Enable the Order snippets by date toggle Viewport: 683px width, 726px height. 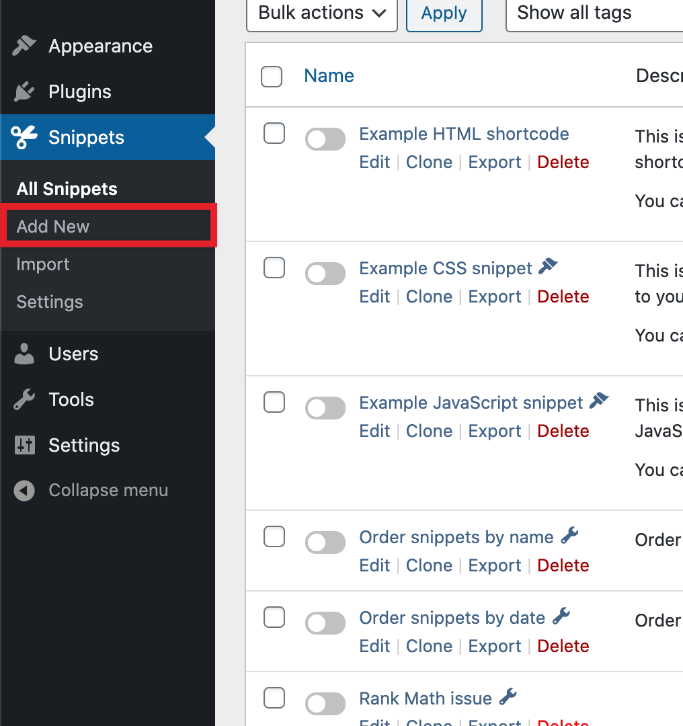point(325,623)
